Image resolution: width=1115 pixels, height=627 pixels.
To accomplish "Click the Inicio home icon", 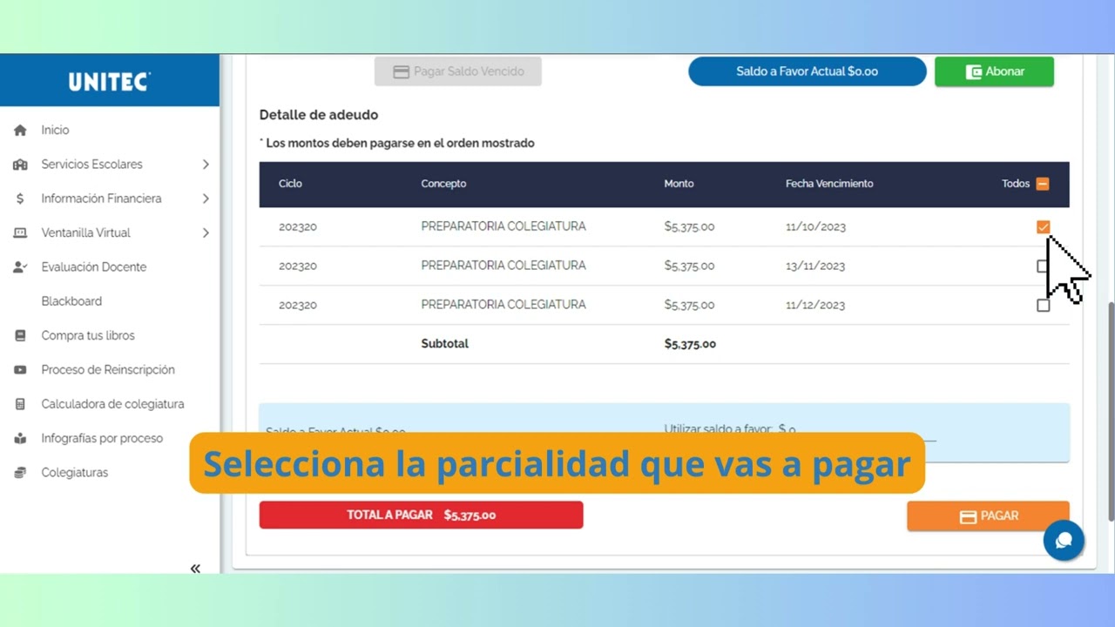I will point(20,130).
